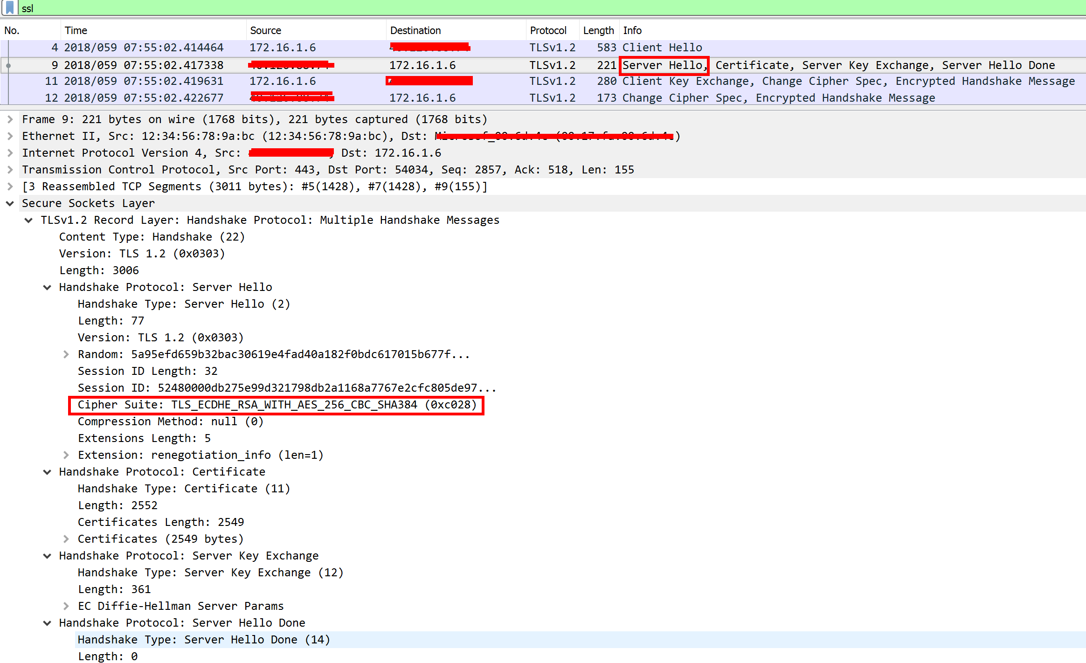Expand Transmission Control Protocol section

tap(10, 170)
